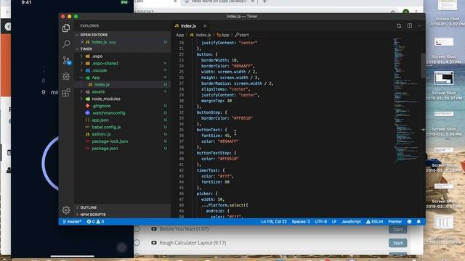Collapse the TIMER project section
465x261 pixels.
click(123, 49)
